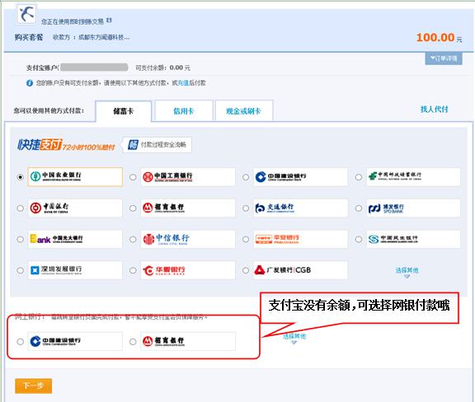
Task: Click the 中国工商银行 logo card
Action: pos(188,177)
